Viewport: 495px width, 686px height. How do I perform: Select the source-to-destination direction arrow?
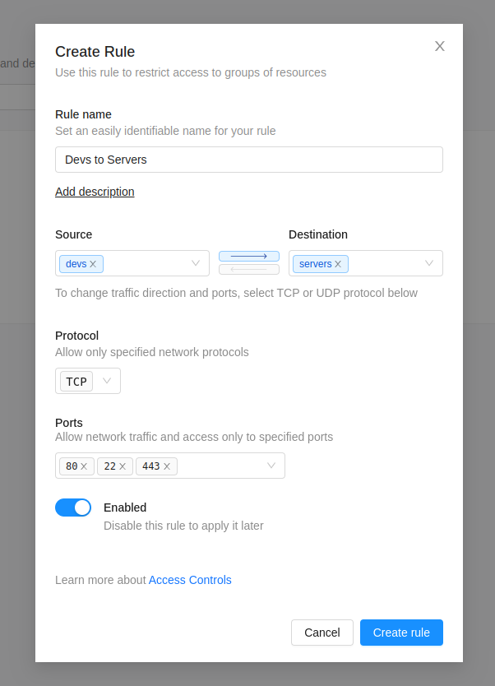point(249,257)
